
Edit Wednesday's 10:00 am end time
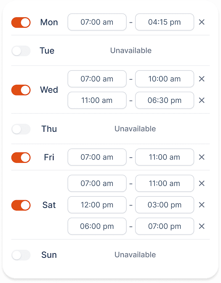click(165, 79)
